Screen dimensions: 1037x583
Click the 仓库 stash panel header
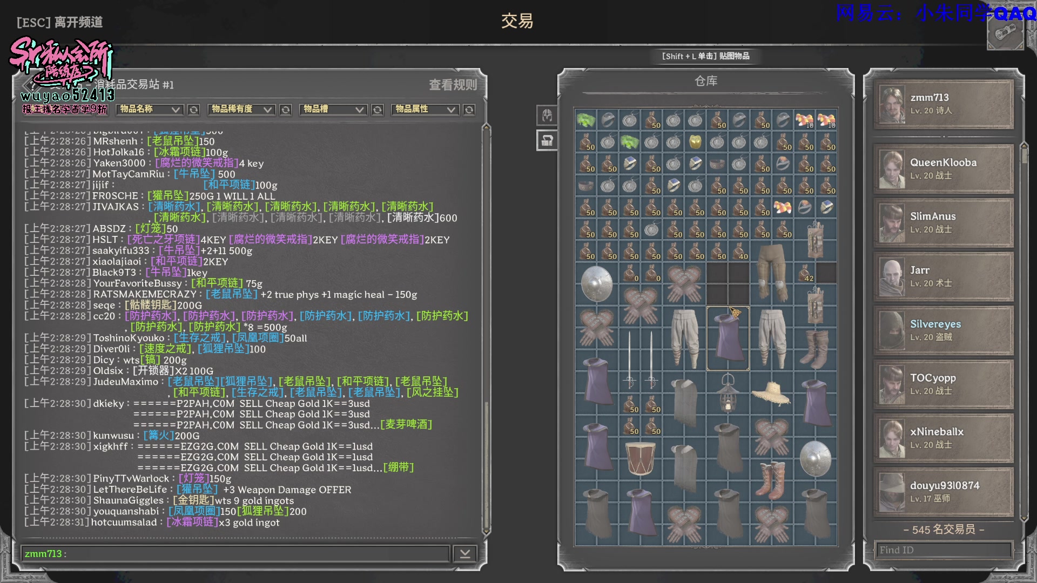(x=706, y=81)
